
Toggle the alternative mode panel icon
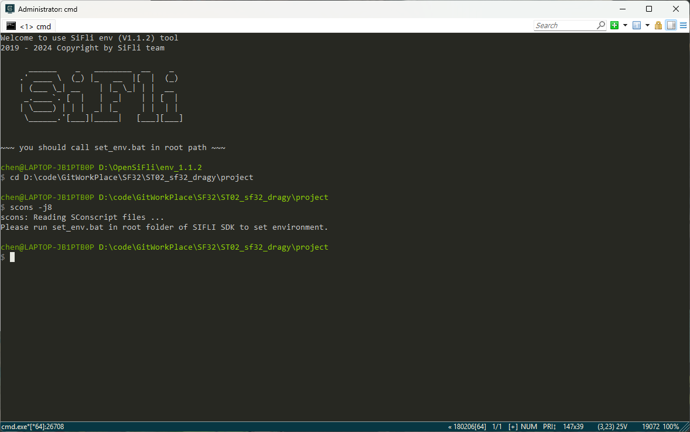(671, 25)
